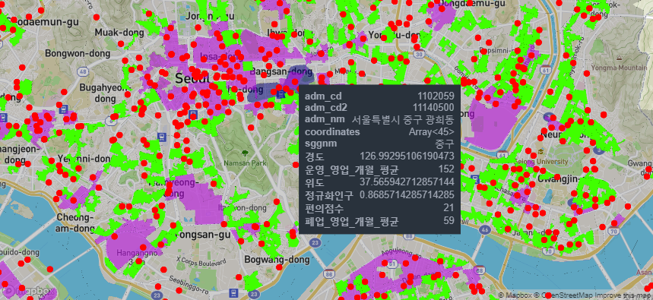Image resolution: width=653 pixels, height=300 pixels.
Task: Click the route 46 shield beside the tooltip's bottom corner
Action: [x=484, y=229]
